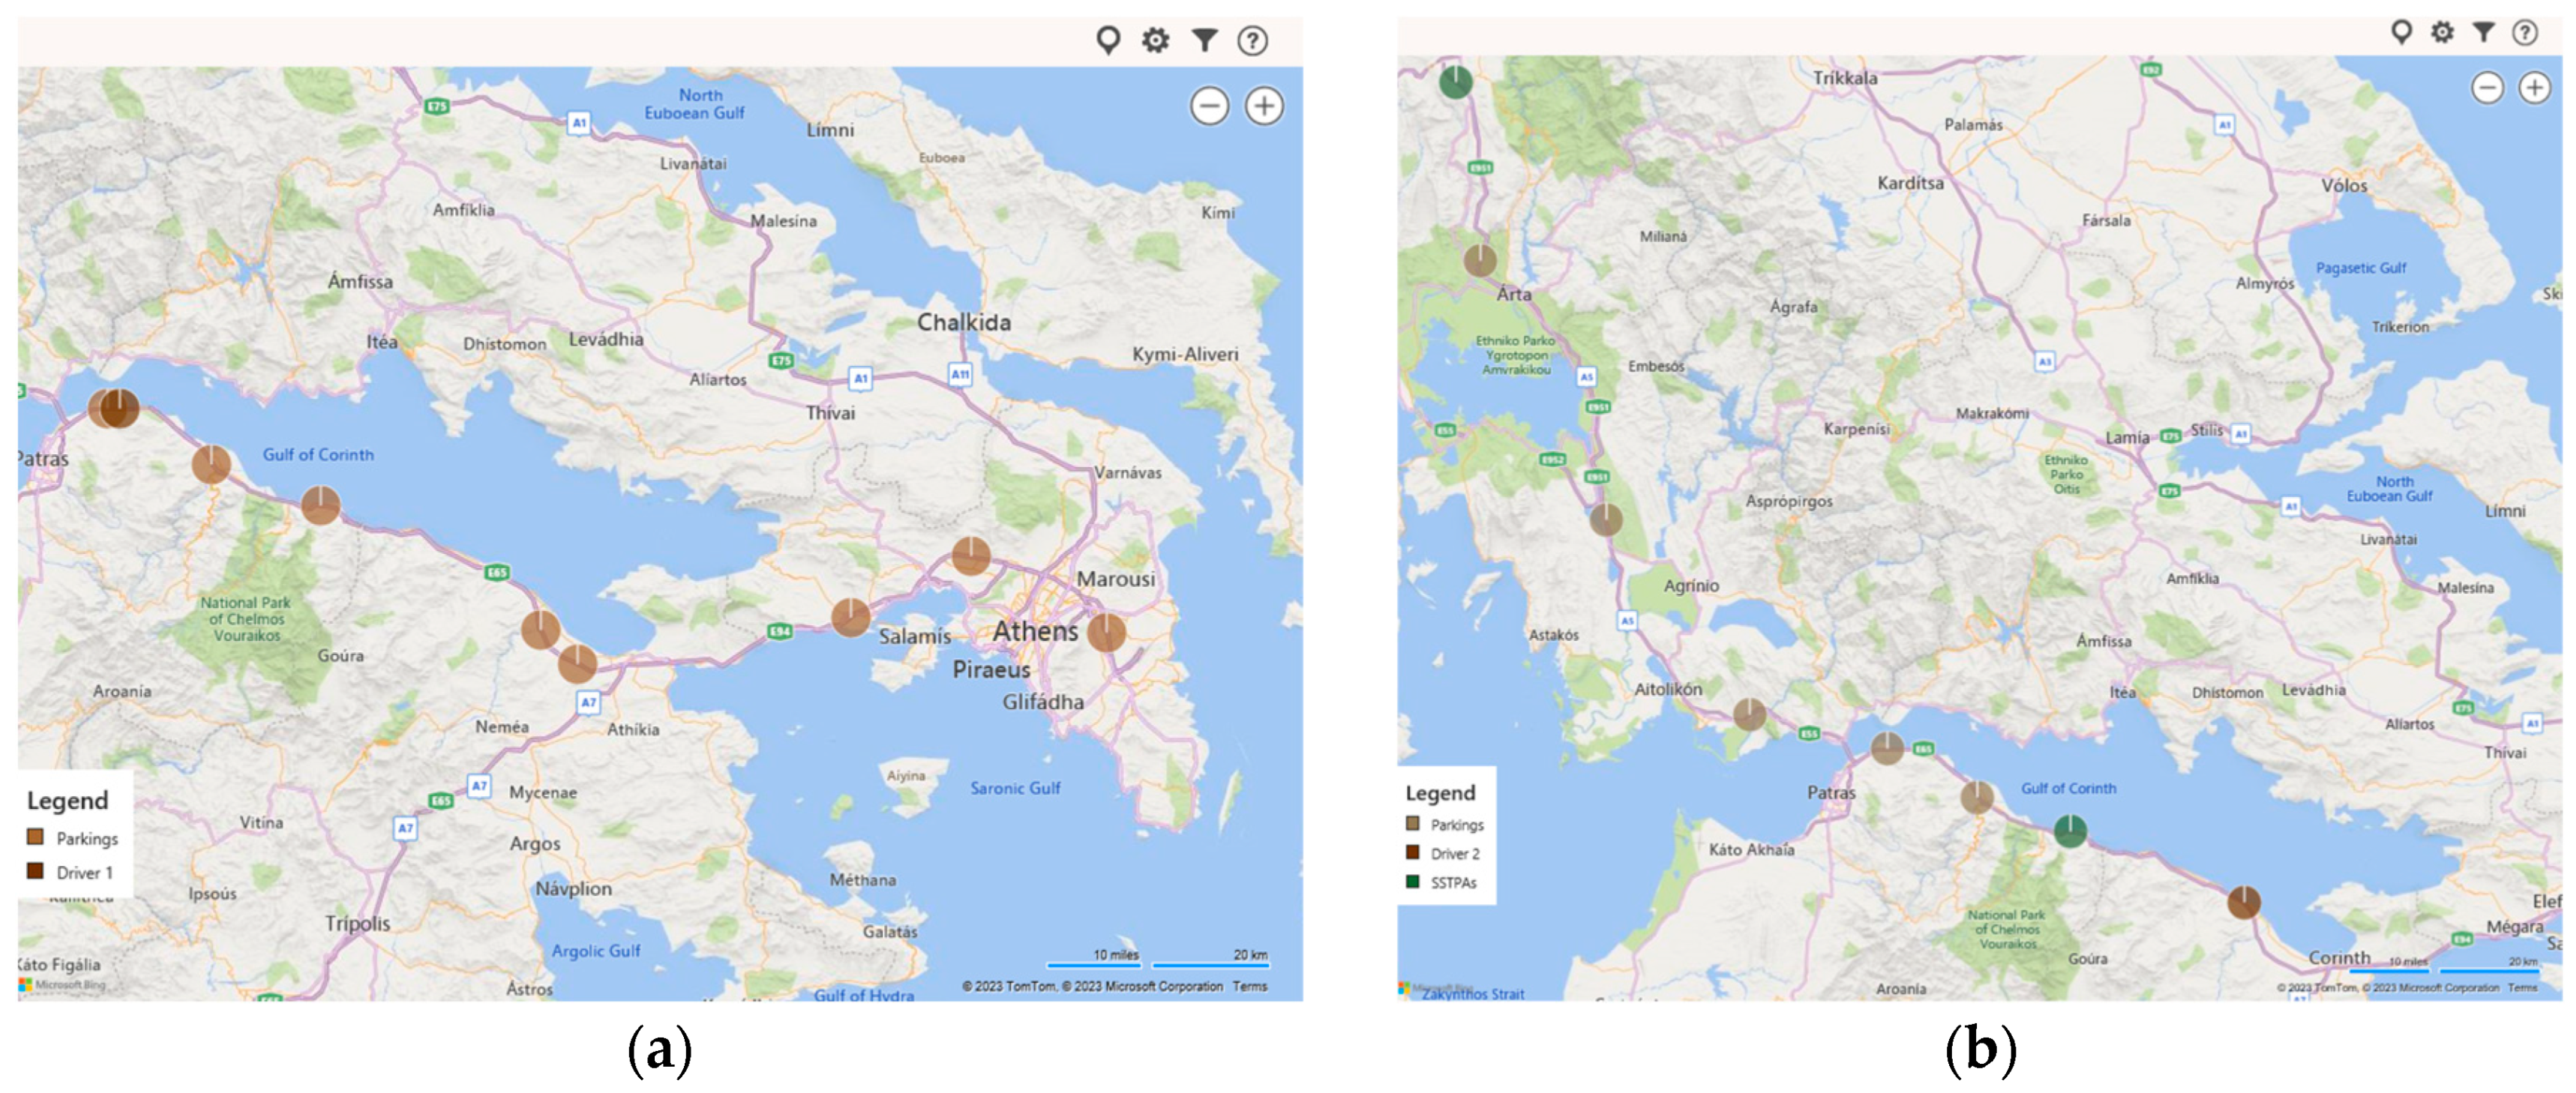Click the green SSTPAs swatch in right legend
The width and height of the screenshot is (2576, 1093).
click(1412, 881)
